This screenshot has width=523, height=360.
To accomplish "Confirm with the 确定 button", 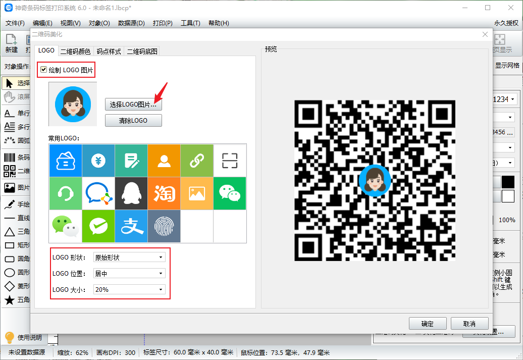I will pyautogui.click(x=428, y=324).
